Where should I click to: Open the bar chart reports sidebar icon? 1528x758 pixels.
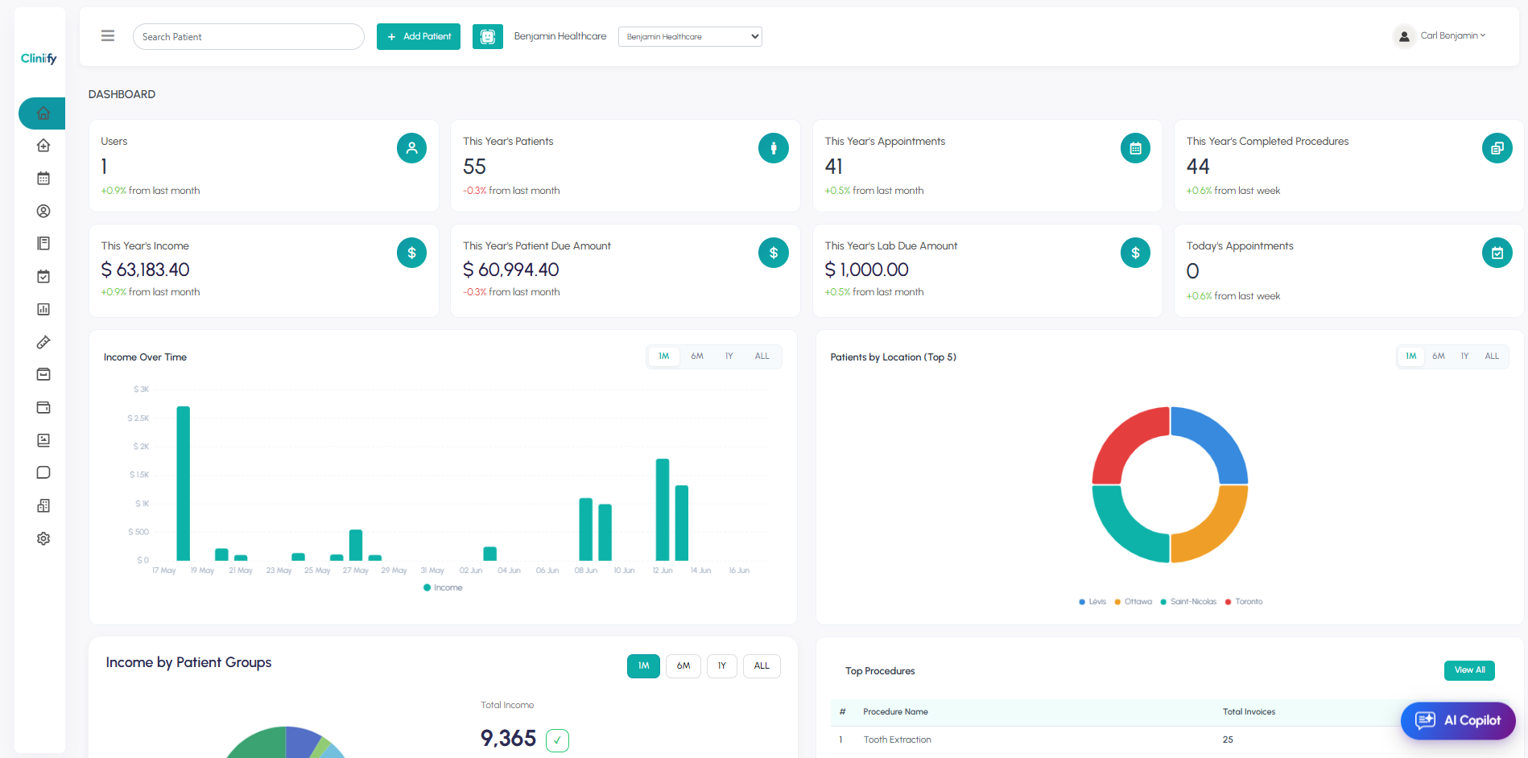click(43, 309)
